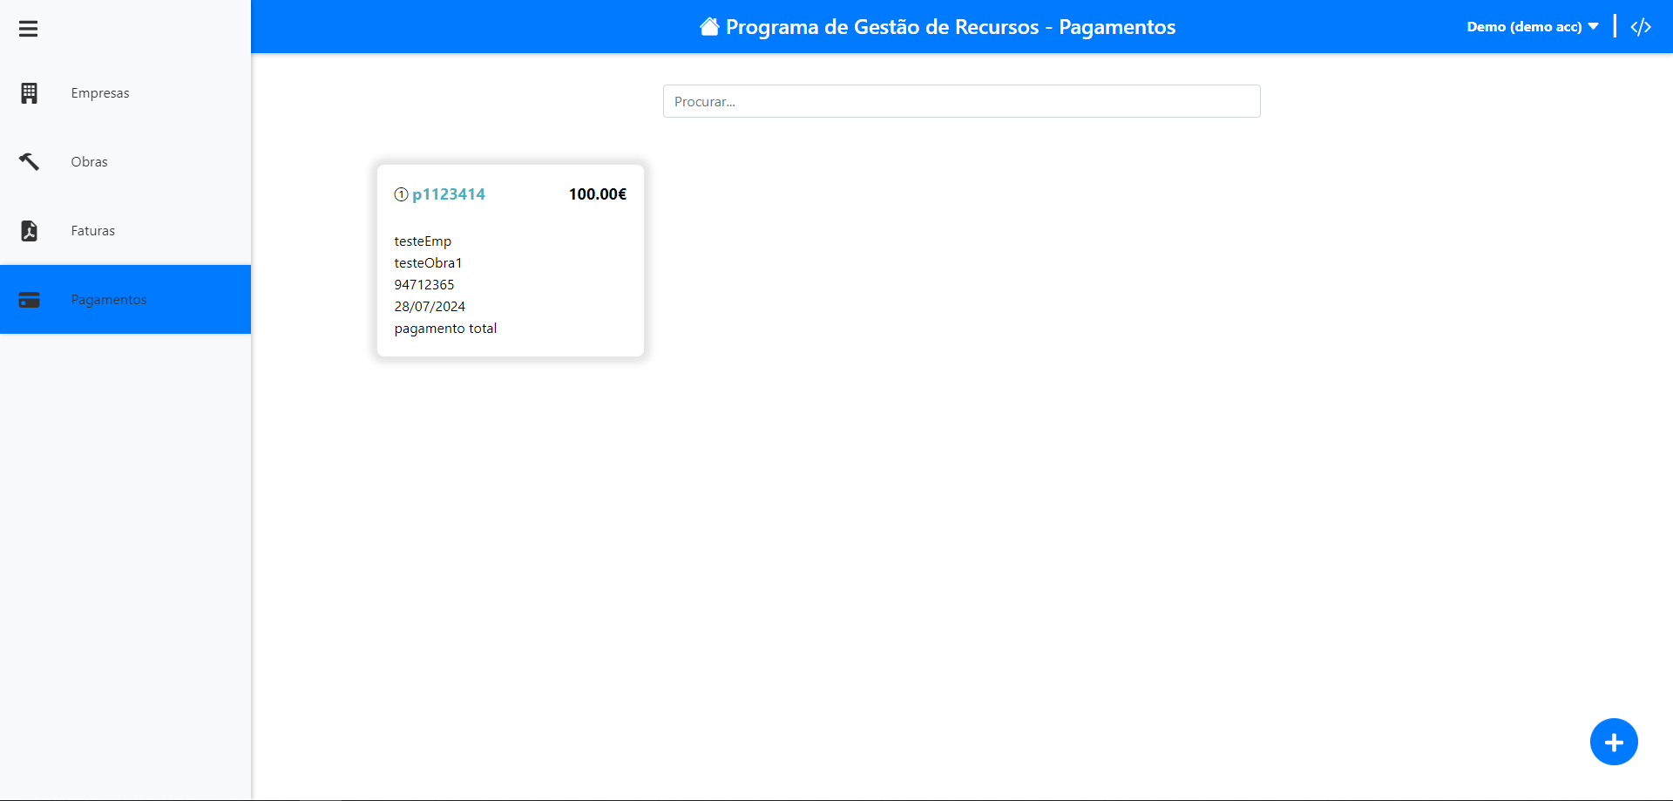This screenshot has height=801, width=1673.
Task: Navigate to Faturas menu label
Action: pyautogui.click(x=93, y=231)
